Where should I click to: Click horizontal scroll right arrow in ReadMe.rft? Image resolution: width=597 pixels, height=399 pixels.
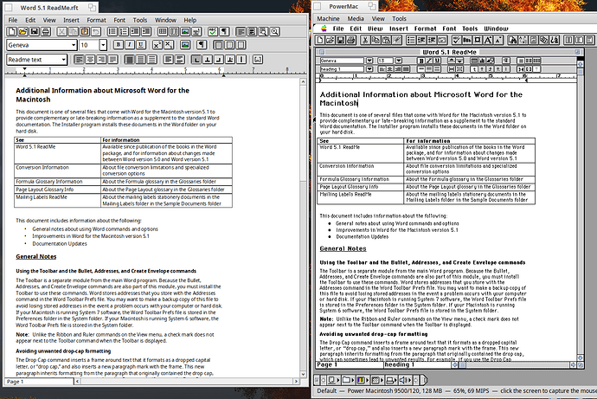tap(296, 381)
